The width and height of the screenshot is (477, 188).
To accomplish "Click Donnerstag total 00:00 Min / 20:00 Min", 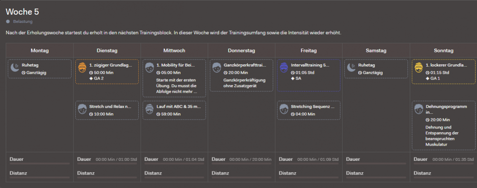I will 250,159.
